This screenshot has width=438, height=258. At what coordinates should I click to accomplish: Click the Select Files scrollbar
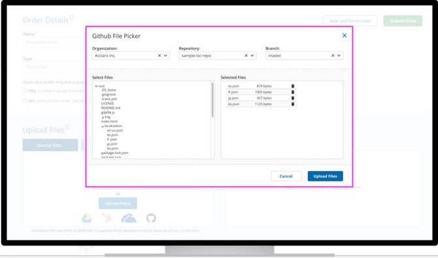[212, 100]
